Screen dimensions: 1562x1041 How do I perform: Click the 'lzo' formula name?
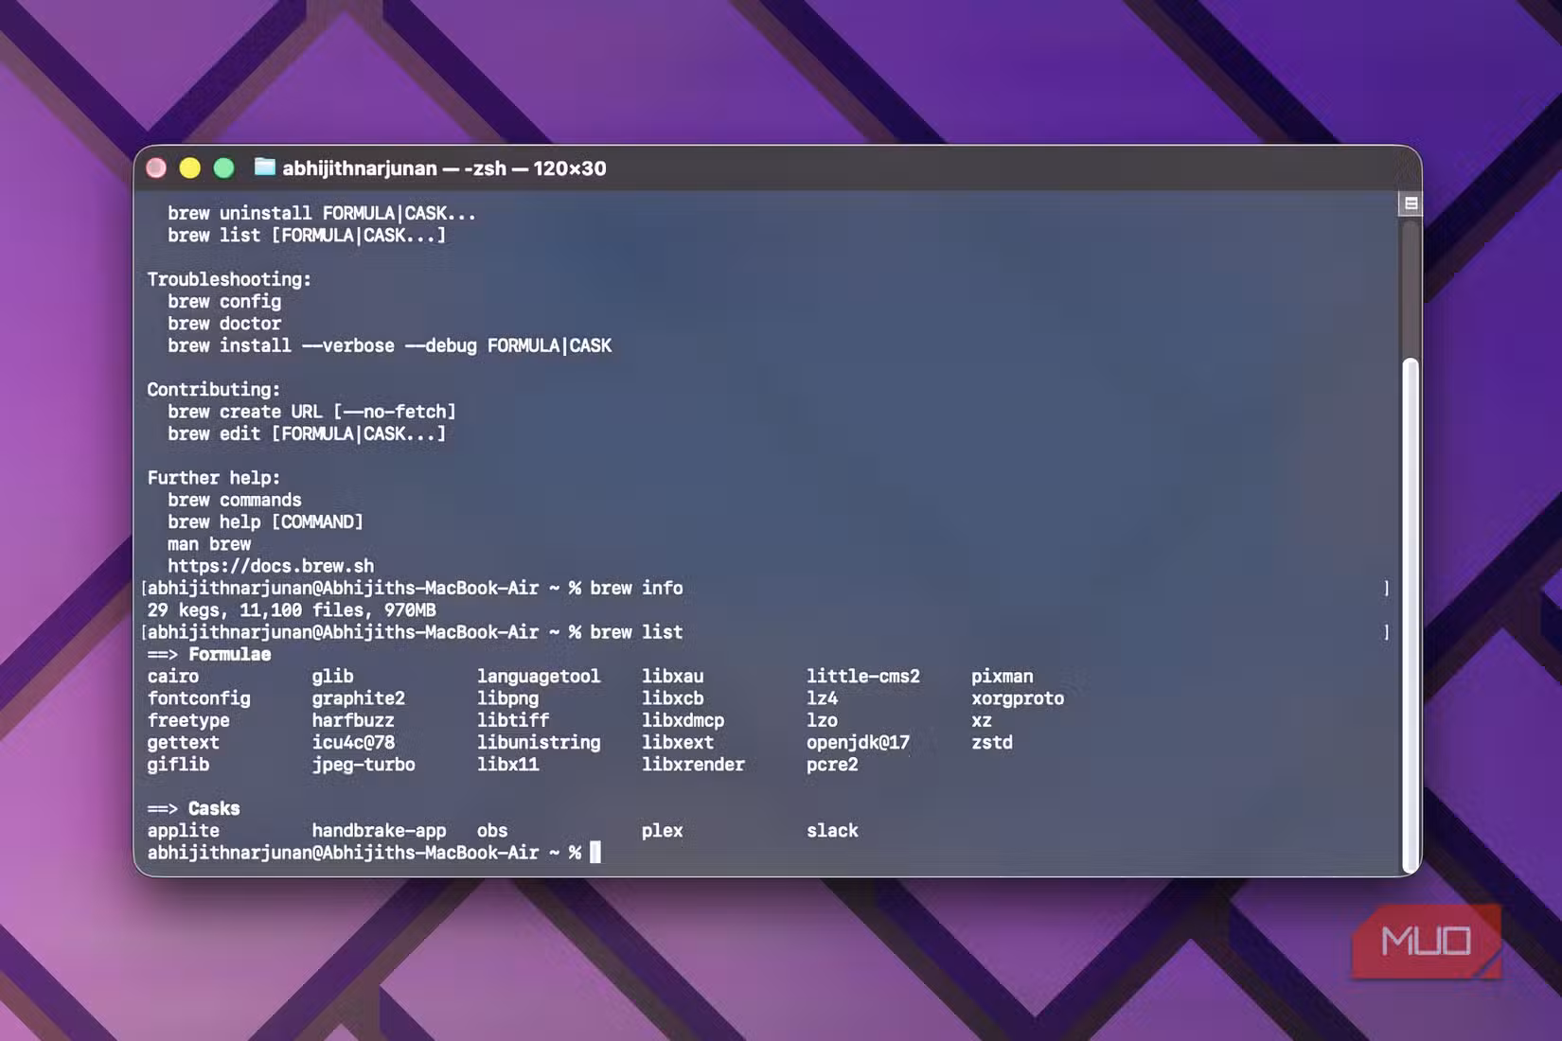(822, 720)
